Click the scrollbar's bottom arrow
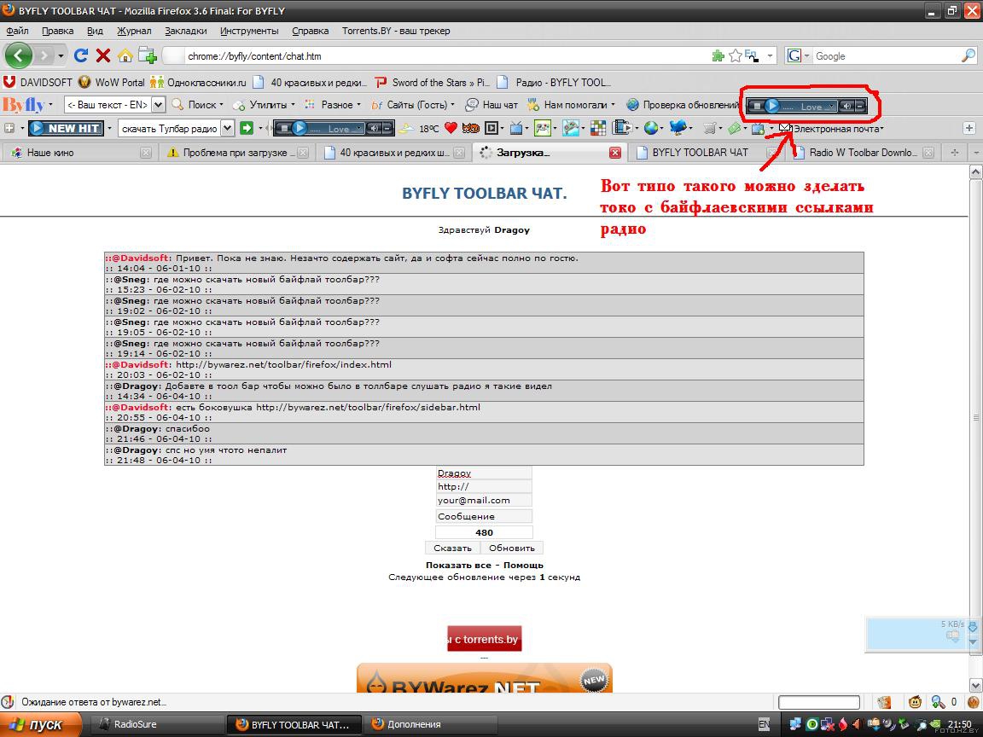This screenshot has height=737, width=983. point(975,685)
